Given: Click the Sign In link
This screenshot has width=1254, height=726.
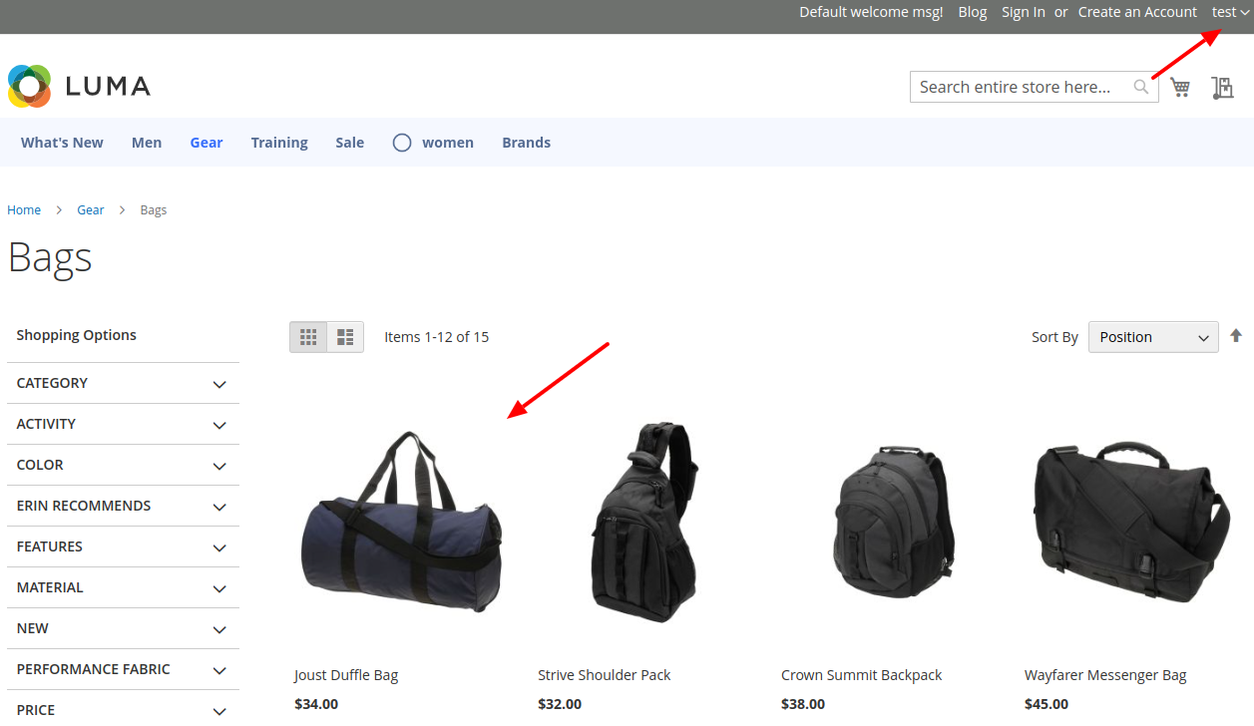Looking at the screenshot, I should pyautogui.click(x=1024, y=12).
